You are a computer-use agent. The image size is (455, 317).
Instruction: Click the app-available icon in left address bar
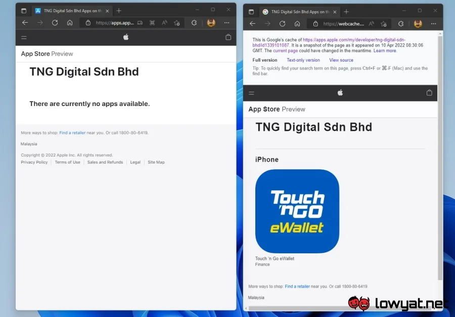pyautogui.click(x=140, y=23)
